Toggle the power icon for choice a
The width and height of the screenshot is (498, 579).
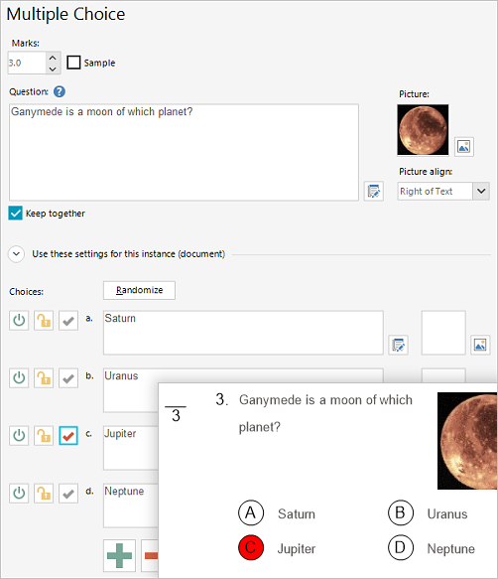(19, 320)
